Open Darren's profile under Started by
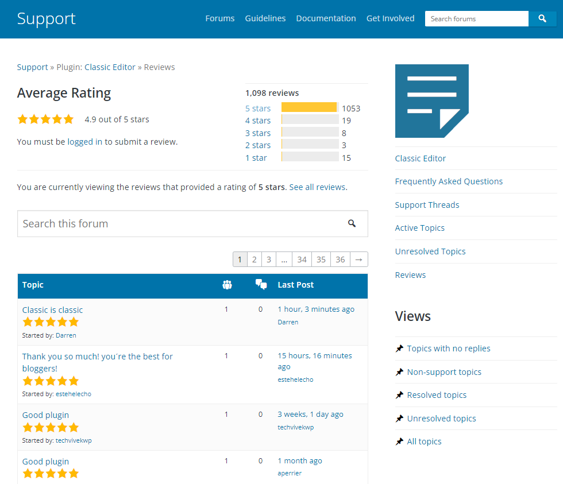 coord(65,335)
